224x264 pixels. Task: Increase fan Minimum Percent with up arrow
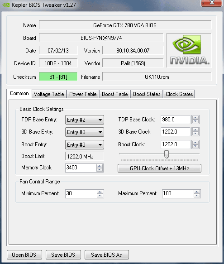point(100,192)
